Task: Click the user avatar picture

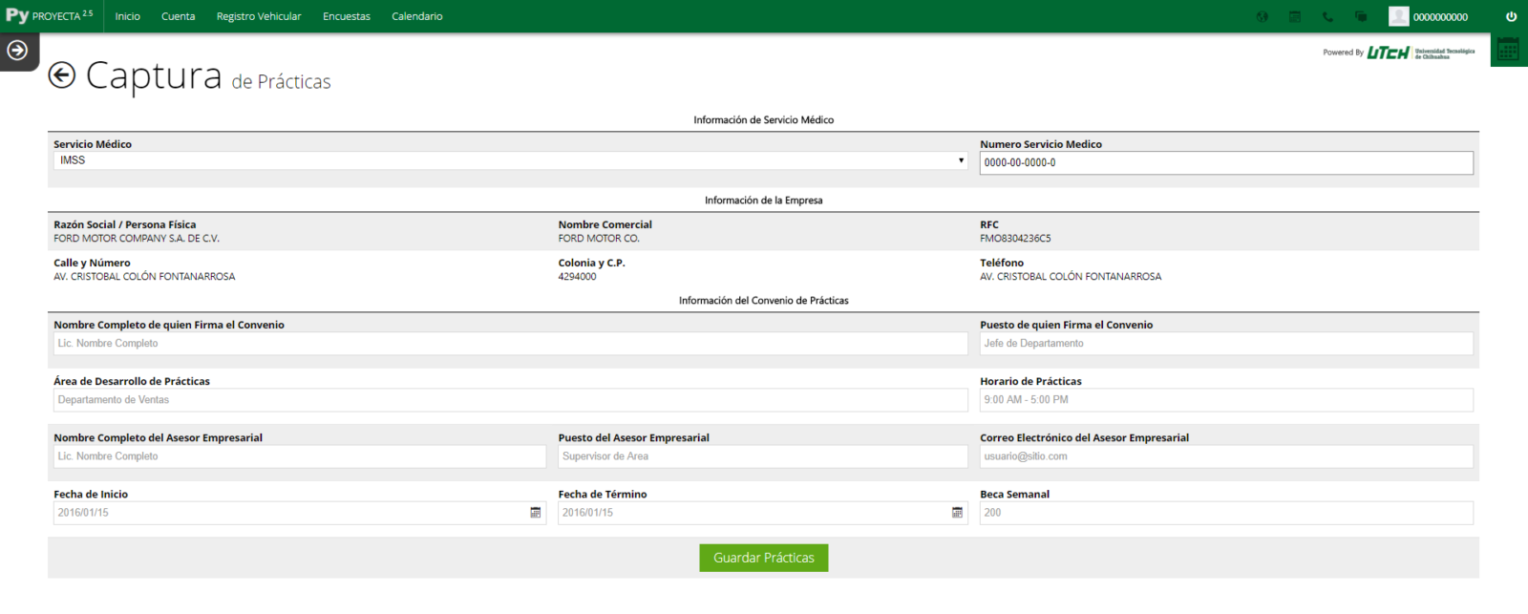Action: tap(1398, 16)
